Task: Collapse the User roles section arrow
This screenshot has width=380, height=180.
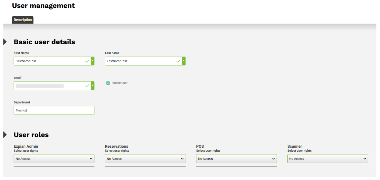Action: [5, 135]
